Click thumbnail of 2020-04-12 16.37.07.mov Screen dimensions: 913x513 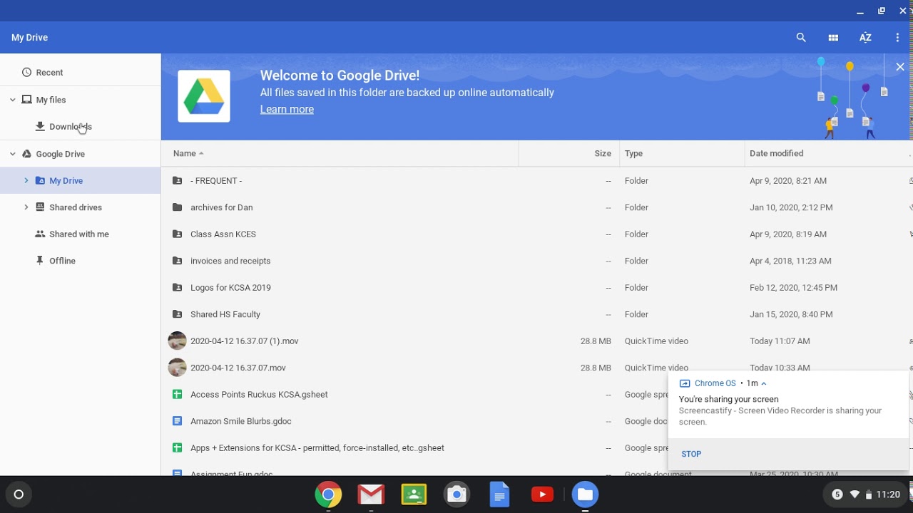[177, 368]
